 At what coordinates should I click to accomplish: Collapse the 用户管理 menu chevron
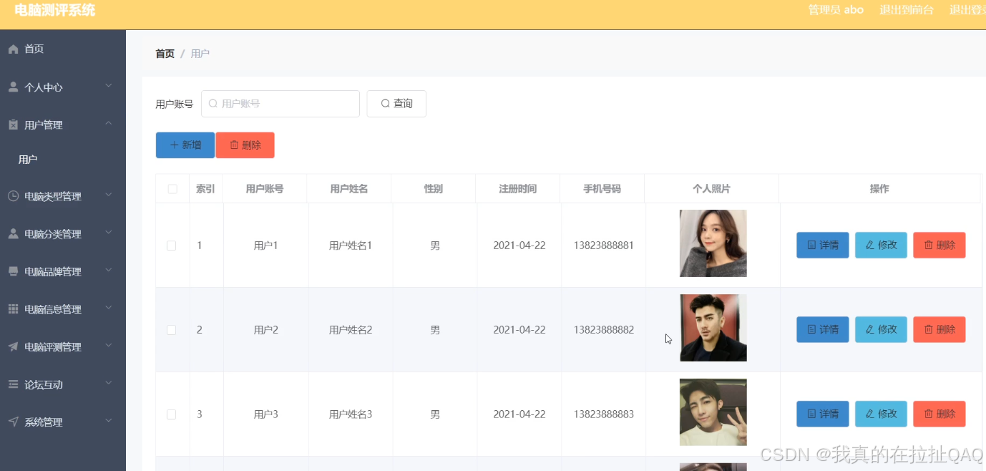pyautogui.click(x=109, y=124)
